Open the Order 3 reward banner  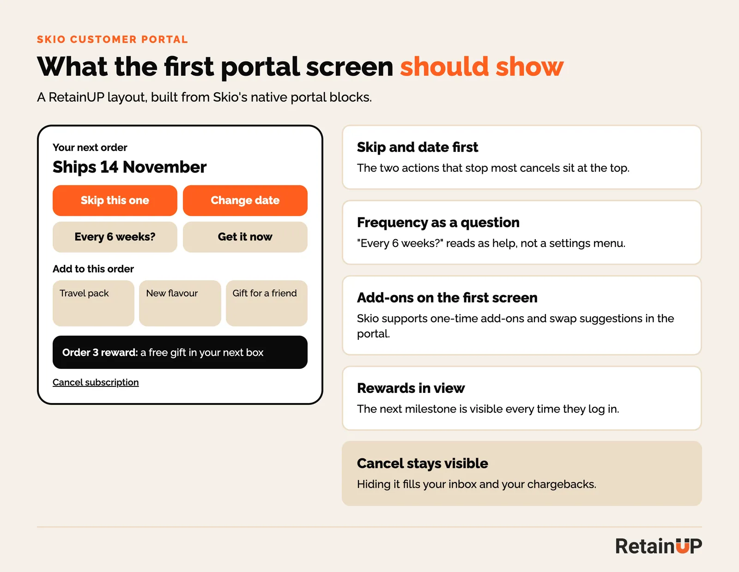180,352
